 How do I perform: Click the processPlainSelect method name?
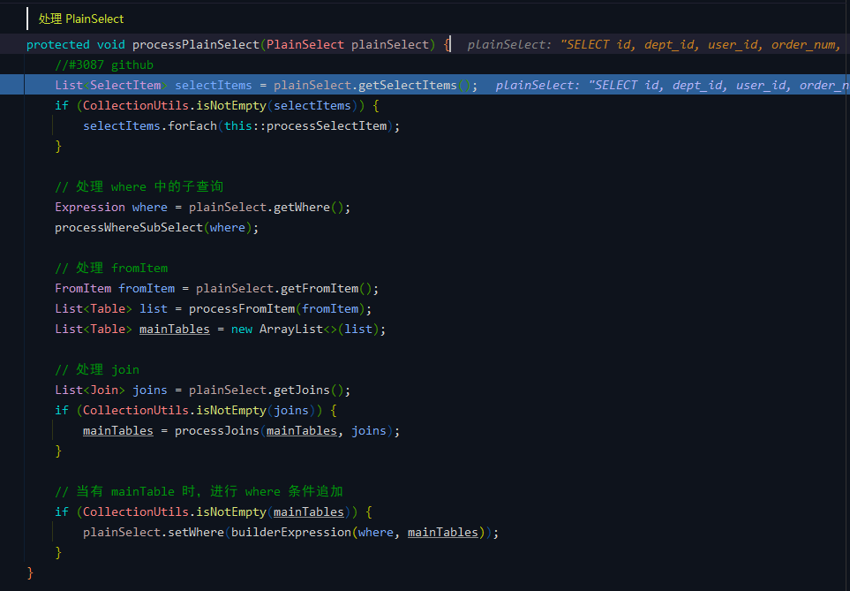click(196, 44)
